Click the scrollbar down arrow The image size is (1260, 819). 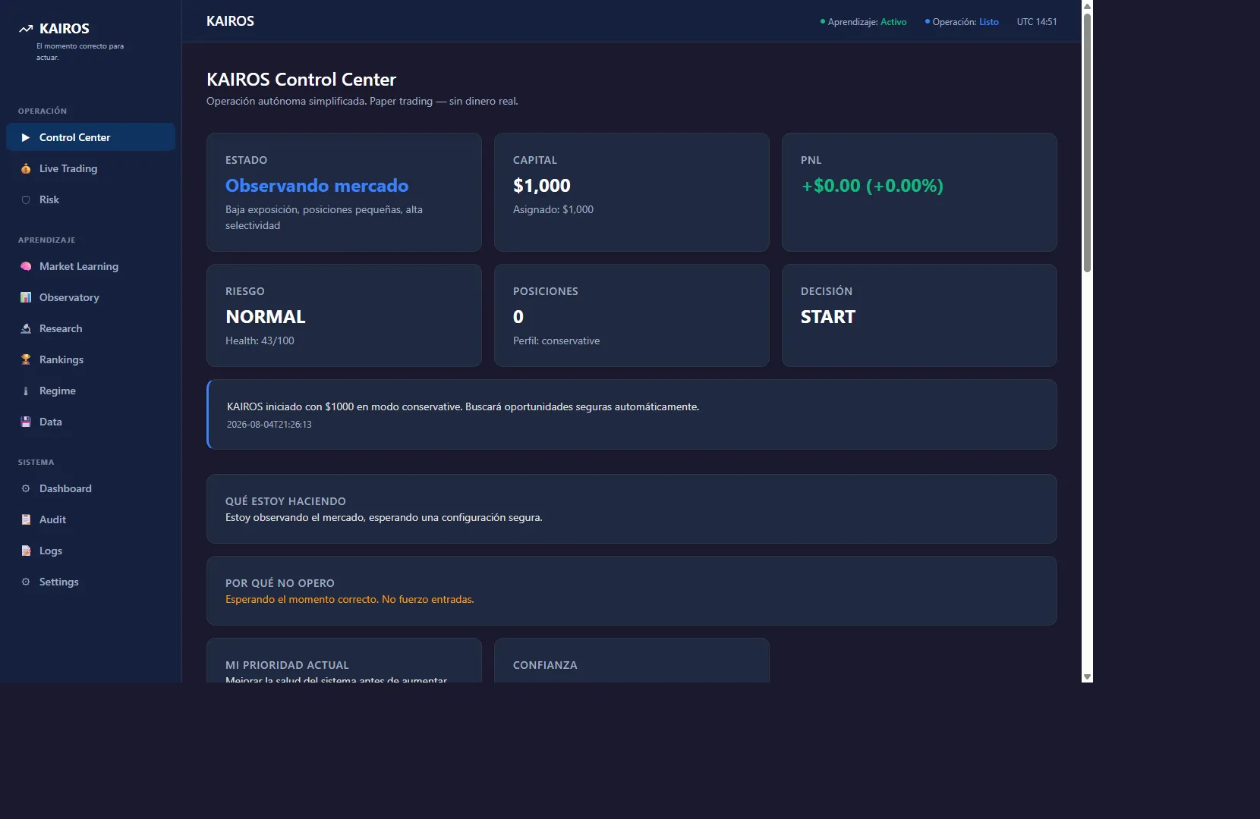point(1087,676)
